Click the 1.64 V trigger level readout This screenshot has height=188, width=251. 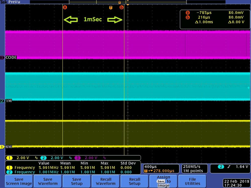tap(242, 167)
